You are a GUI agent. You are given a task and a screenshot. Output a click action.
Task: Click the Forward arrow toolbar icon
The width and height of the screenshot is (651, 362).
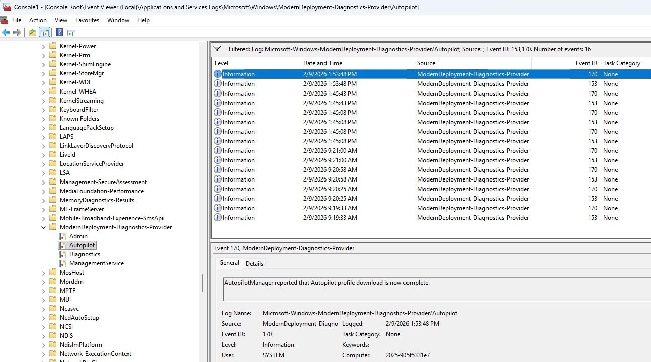(17, 33)
